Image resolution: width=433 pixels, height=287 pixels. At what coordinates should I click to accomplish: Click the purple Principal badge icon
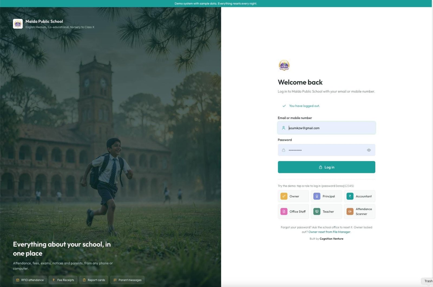click(x=317, y=196)
